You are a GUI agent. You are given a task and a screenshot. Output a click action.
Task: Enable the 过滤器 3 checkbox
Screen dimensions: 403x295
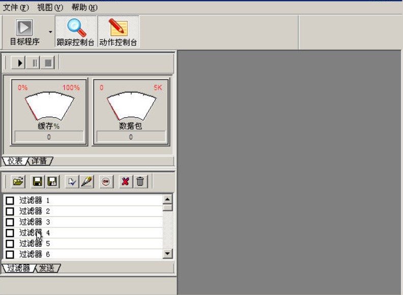(x=10, y=222)
